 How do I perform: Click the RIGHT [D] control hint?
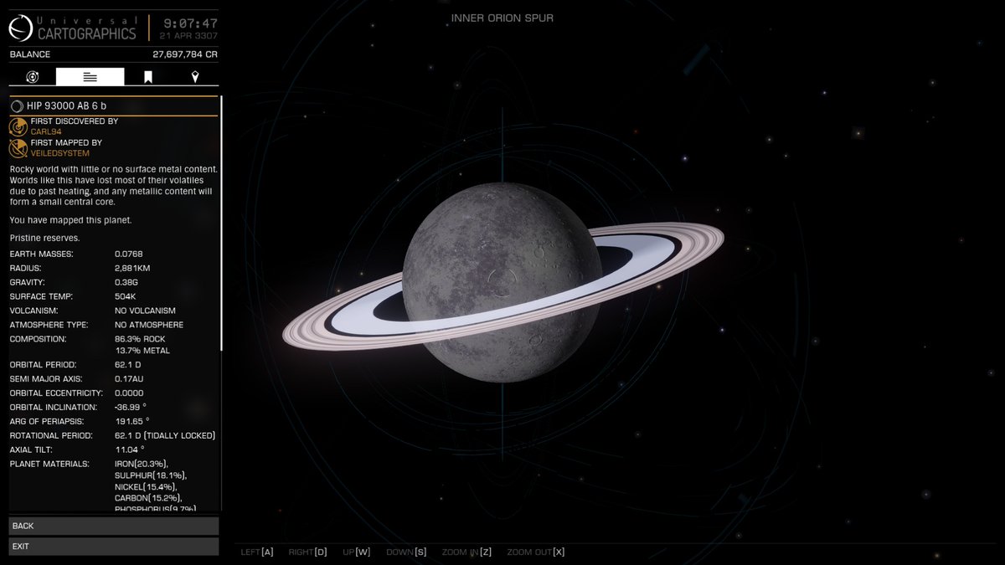(307, 552)
